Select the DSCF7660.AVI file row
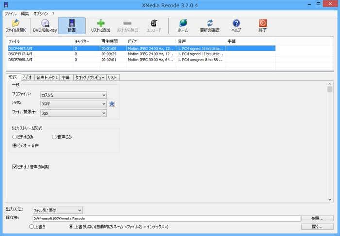 click(142, 60)
